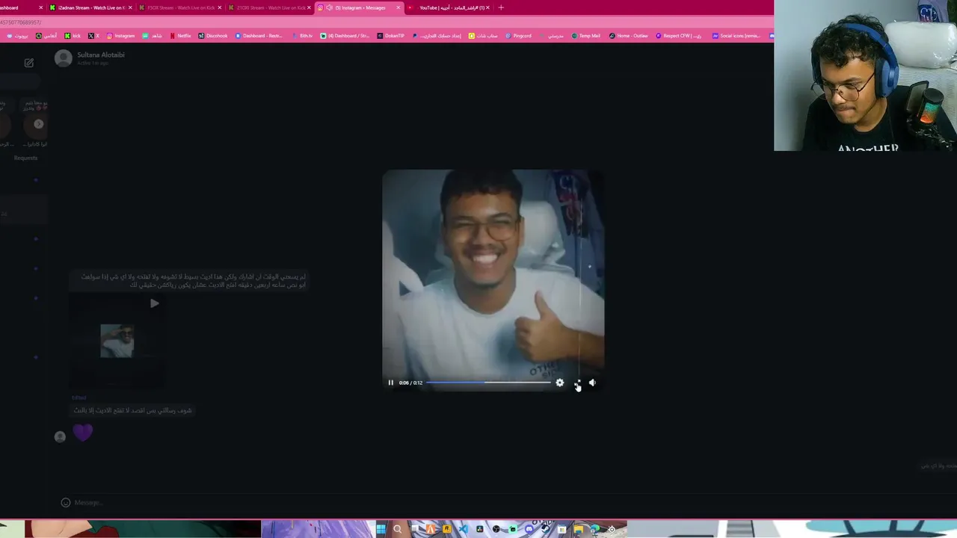
Task: Open the Social icons bookmark
Action: pyautogui.click(x=736, y=36)
